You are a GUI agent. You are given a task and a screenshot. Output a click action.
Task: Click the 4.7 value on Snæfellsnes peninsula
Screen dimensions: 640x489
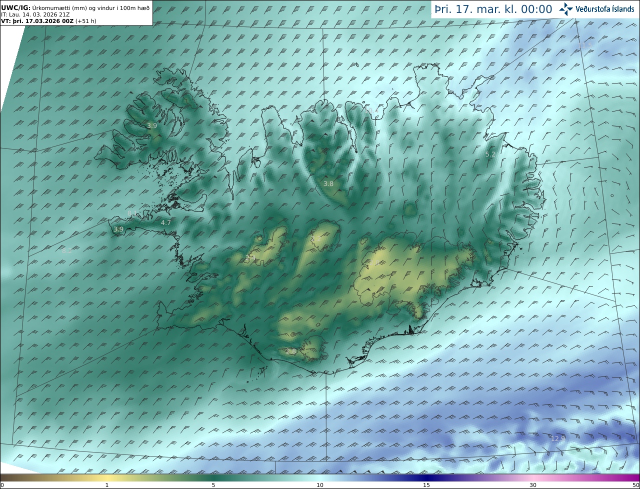tap(166, 223)
